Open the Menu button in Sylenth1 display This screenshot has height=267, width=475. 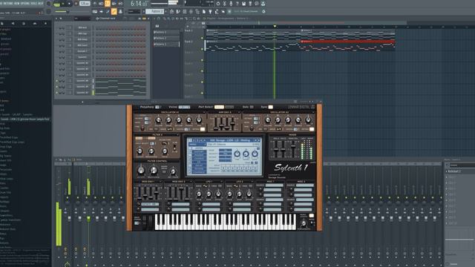click(x=197, y=144)
